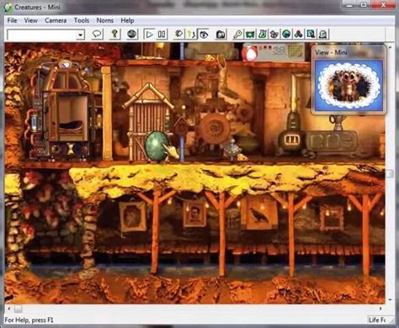Open the Tools menu
Image resolution: width=399 pixels, height=328 pixels.
click(82, 20)
